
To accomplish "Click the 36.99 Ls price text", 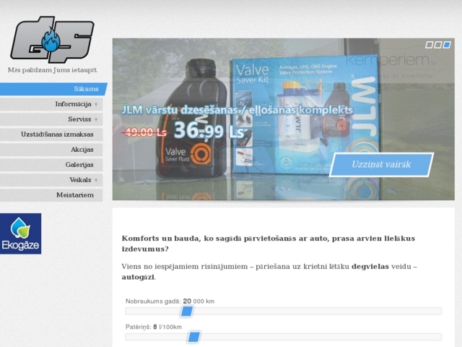I will [209, 130].
